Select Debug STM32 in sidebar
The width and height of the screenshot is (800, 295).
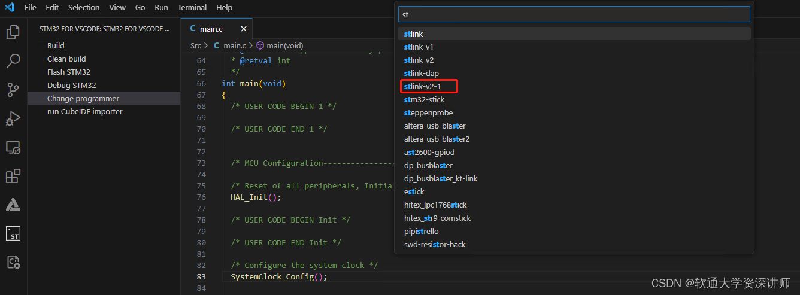coord(104,85)
